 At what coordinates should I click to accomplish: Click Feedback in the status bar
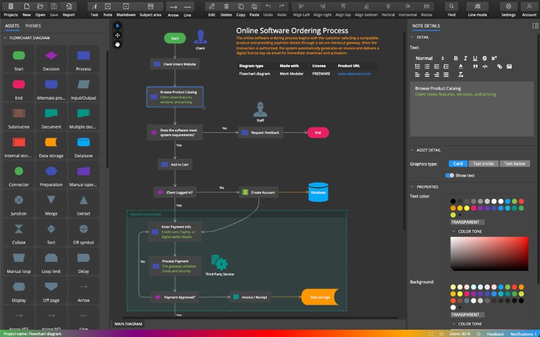tap(495, 334)
